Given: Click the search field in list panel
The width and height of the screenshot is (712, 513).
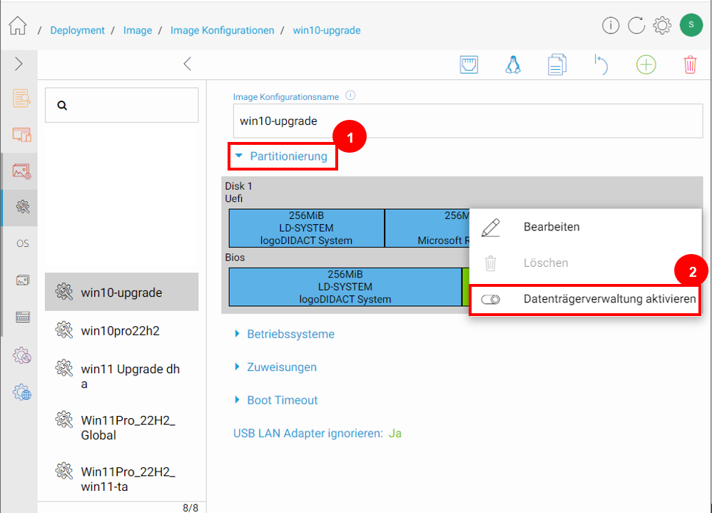Looking at the screenshot, I should [122, 106].
